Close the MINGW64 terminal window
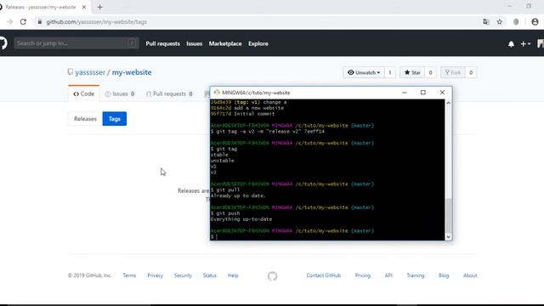 [442, 93]
